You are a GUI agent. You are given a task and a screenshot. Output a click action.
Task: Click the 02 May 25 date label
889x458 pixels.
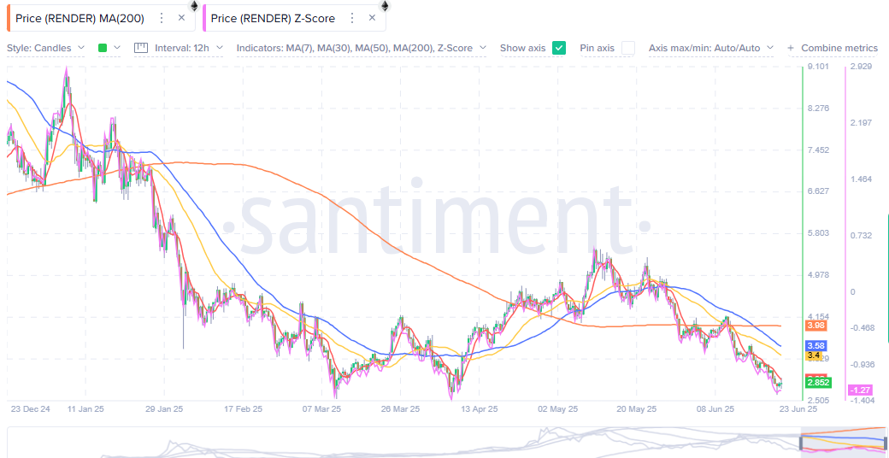[556, 408]
